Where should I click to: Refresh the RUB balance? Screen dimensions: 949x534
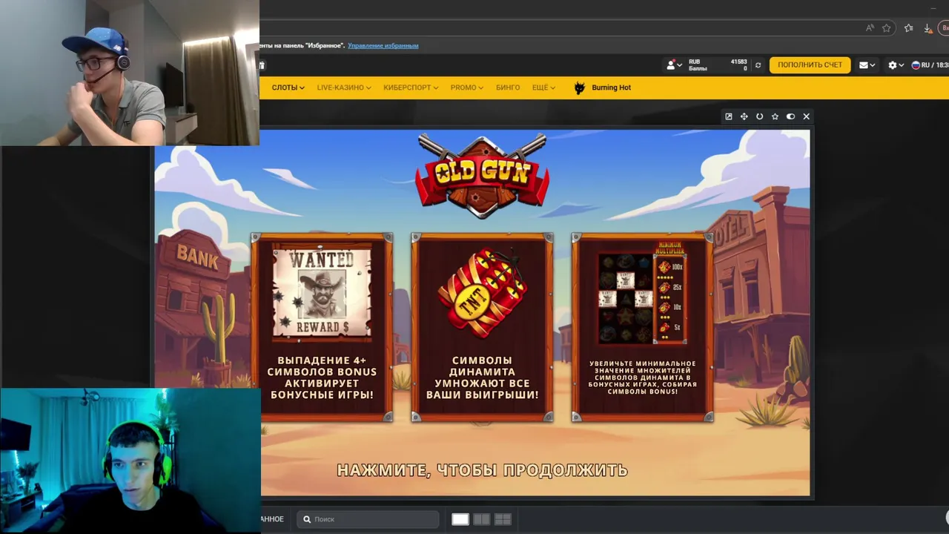pos(758,65)
